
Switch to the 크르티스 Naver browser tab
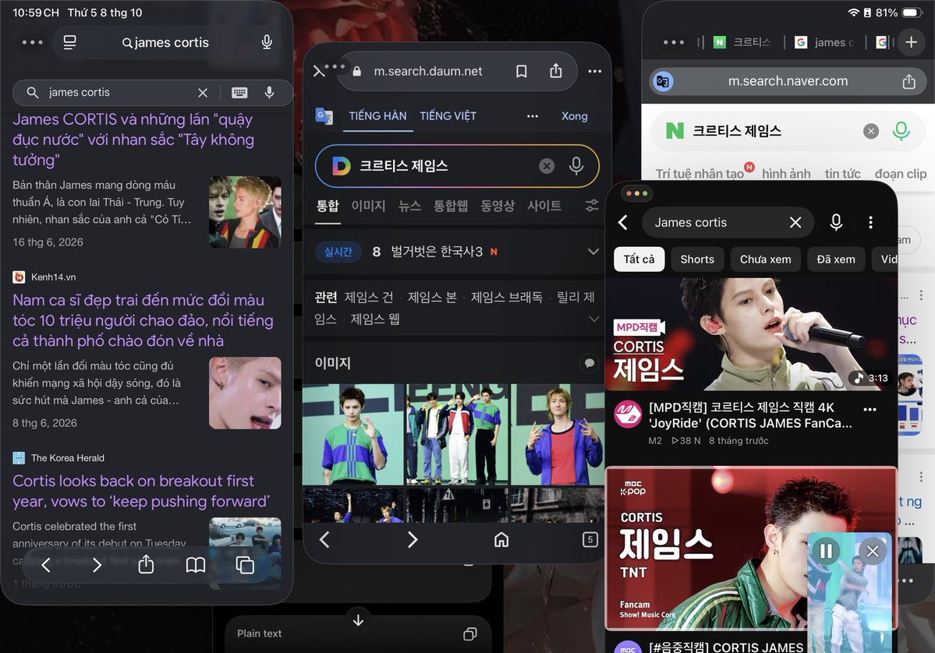tap(742, 42)
